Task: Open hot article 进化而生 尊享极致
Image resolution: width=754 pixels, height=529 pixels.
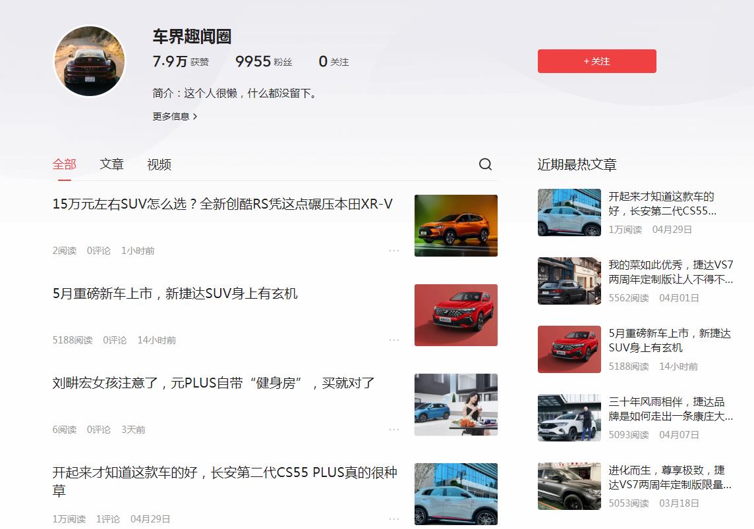Action: [x=670, y=477]
